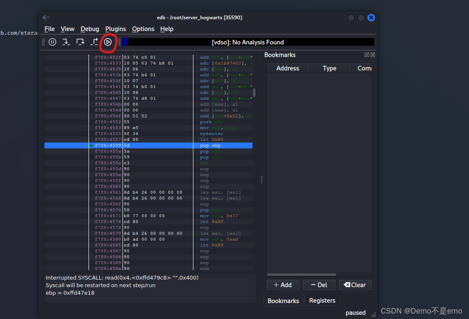Select address f7f0:4571 row
Screen dimensions: 469x319
pos(149,215)
